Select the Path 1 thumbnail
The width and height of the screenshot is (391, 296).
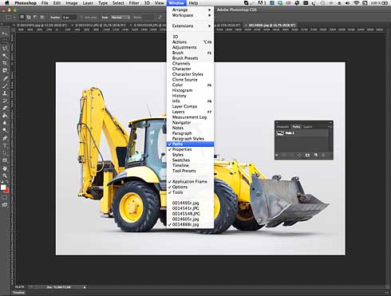pyautogui.click(x=280, y=133)
